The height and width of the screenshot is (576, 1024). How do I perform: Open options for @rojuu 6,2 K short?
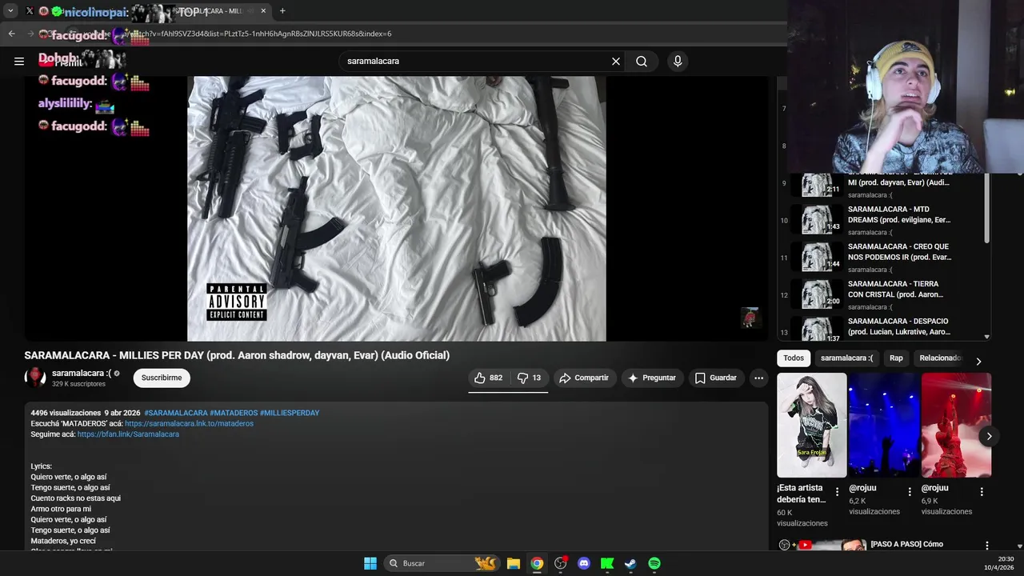[910, 492]
